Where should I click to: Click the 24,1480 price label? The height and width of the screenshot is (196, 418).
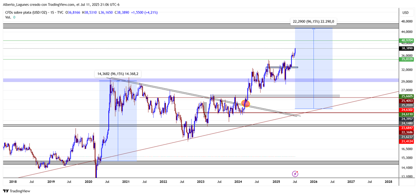click(x=407, y=123)
